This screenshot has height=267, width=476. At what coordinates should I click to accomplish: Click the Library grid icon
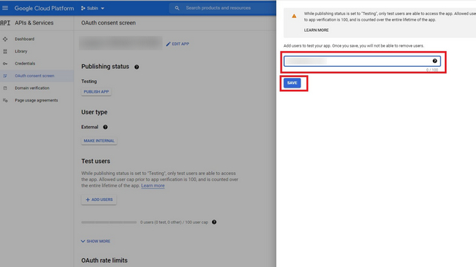5,51
